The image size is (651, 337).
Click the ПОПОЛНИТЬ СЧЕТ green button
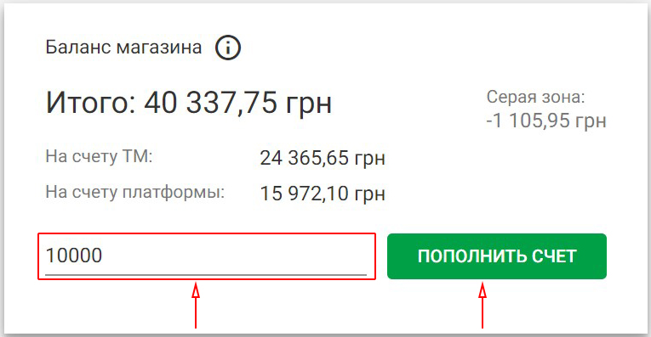(x=497, y=256)
